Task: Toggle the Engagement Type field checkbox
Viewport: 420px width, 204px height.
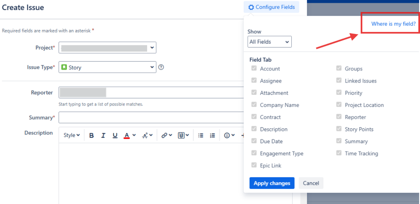Action: coord(254,153)
